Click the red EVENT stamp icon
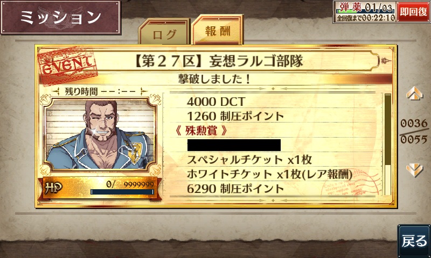 (68, 64)
